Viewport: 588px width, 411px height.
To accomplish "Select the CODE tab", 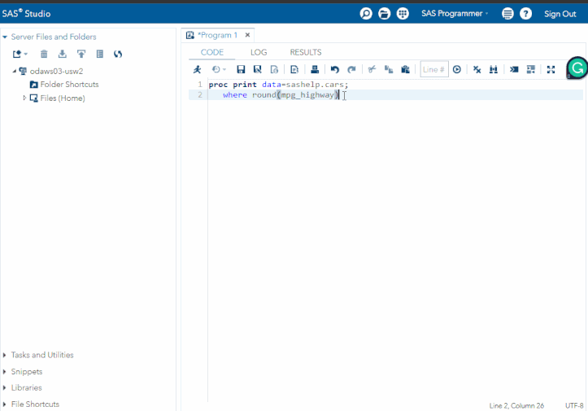I will point(212,52).
